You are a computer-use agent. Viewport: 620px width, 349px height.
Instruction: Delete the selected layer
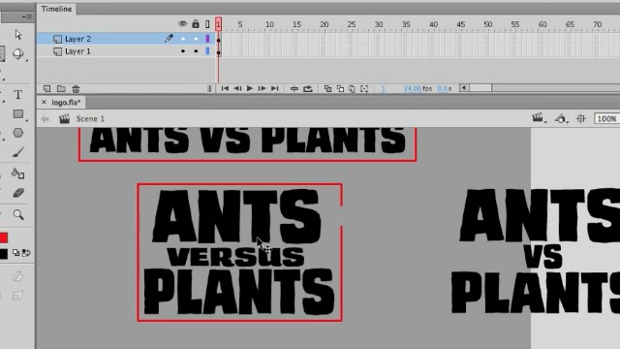[x=76, y=88]
